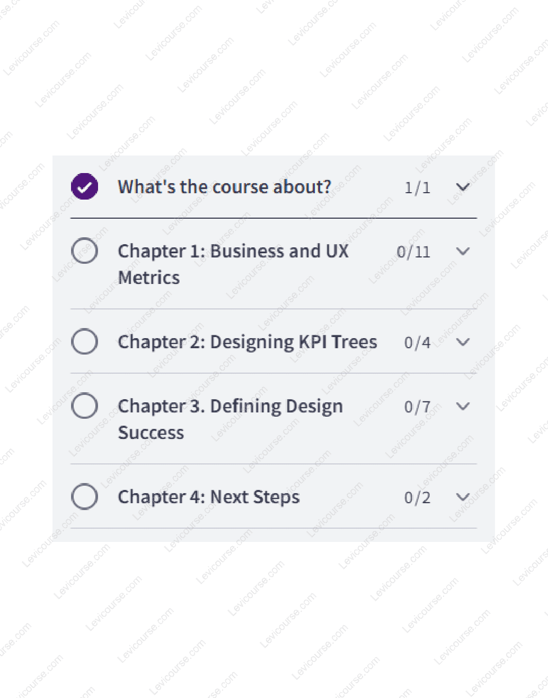The width and height of the screenshot is (548, 698).
Task: Select Chapter 4: Next Steps title
Action: [x=209, y=497]
